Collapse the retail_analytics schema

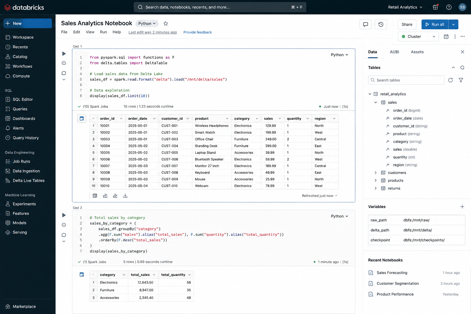370,94
